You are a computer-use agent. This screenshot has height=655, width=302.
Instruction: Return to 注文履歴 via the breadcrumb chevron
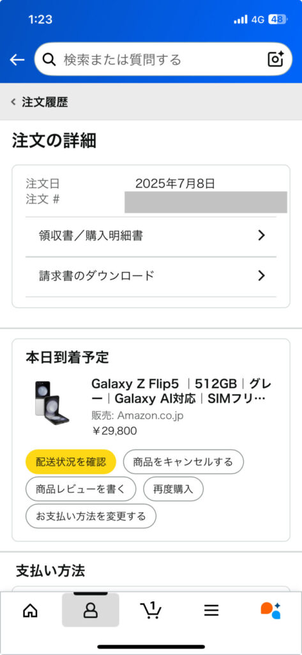(x=13, y=102)
